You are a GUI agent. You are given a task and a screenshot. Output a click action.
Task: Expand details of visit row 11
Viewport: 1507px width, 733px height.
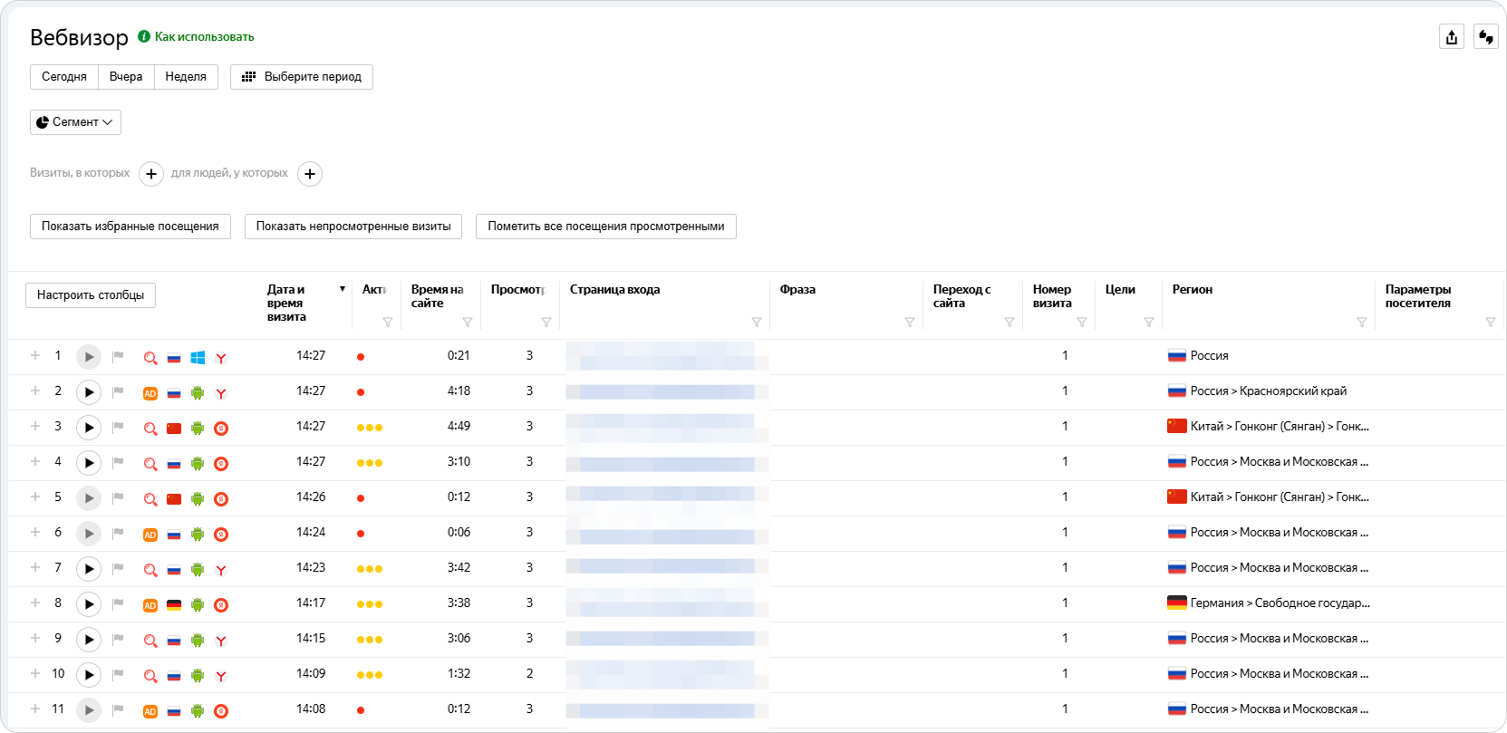click(x=35, y=709)
